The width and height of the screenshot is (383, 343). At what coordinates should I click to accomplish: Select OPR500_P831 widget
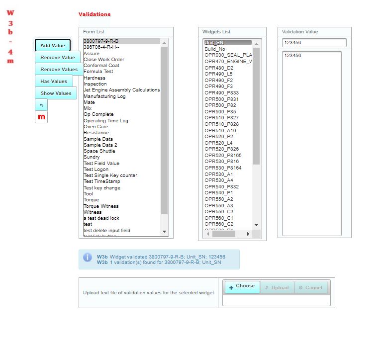point(228,99)
